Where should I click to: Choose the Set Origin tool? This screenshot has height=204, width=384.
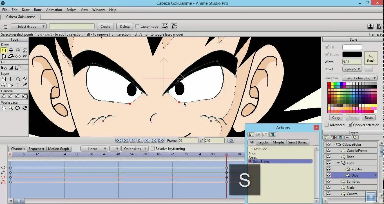click(11, 79)
